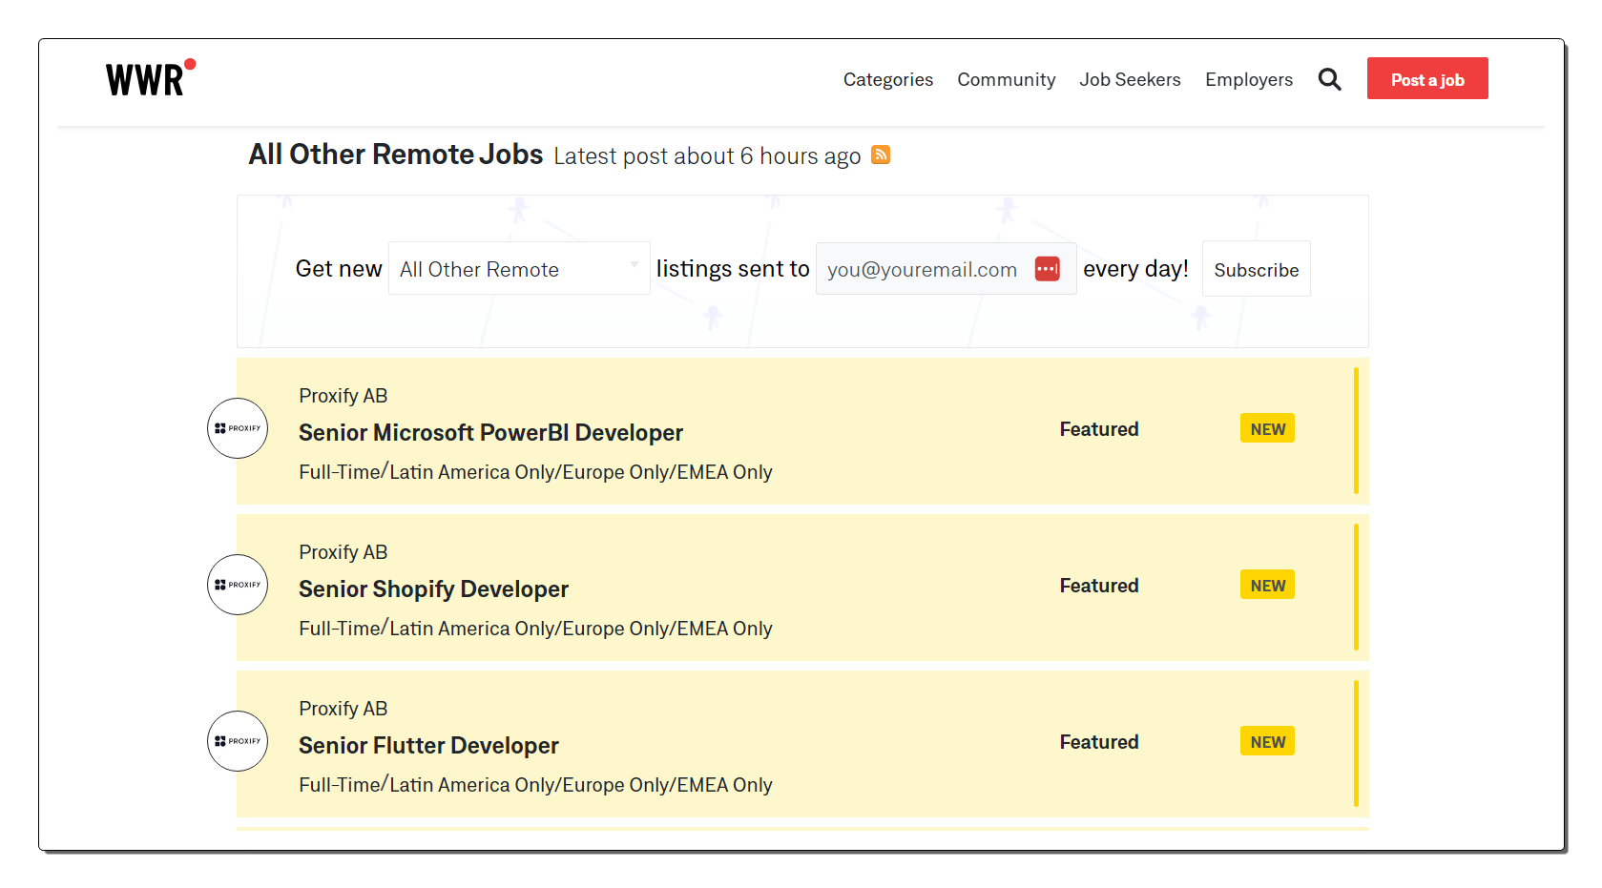Screen dimensions: 1602x888
Task: Click Proxify AB above PowerBI Developer
Action: 343,396
